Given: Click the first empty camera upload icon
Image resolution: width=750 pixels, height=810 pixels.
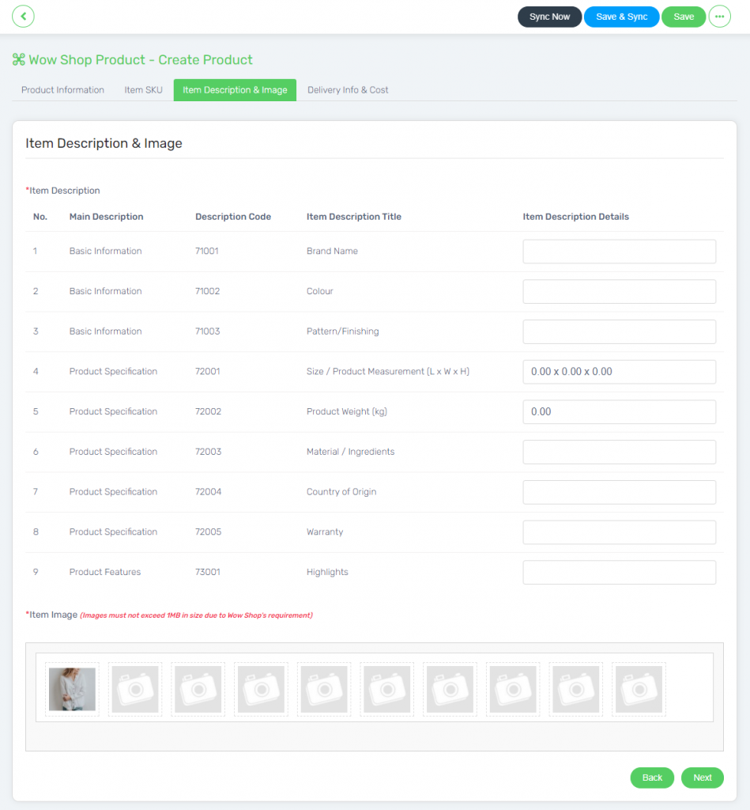Looking at the screenshot, I should click(x=134, y=689).
